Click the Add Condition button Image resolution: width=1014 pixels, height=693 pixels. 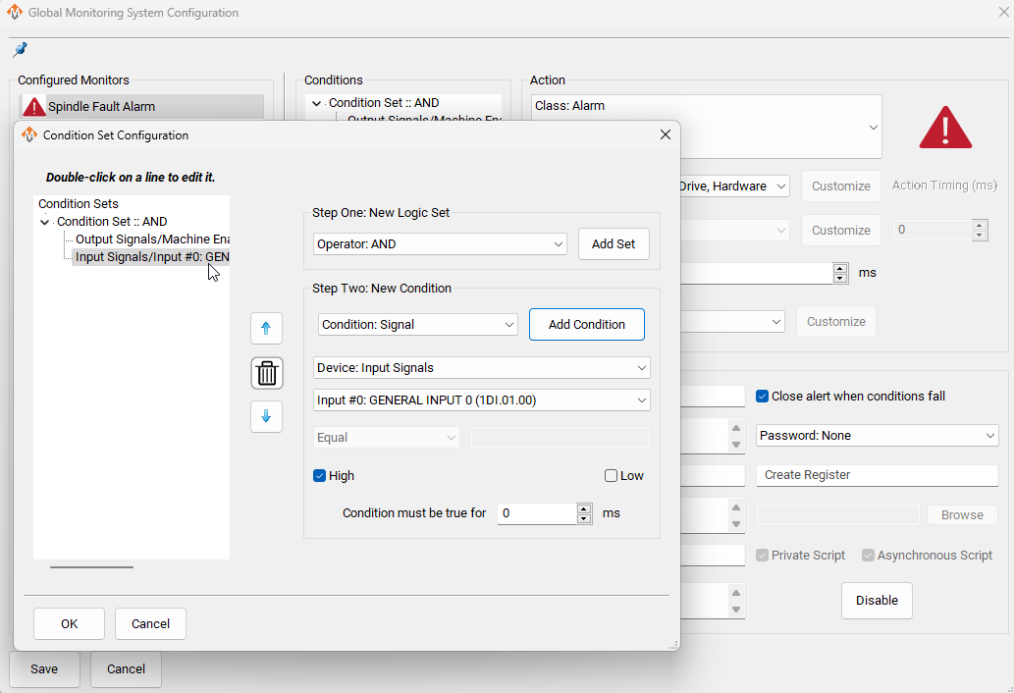[x=586, y=325]
